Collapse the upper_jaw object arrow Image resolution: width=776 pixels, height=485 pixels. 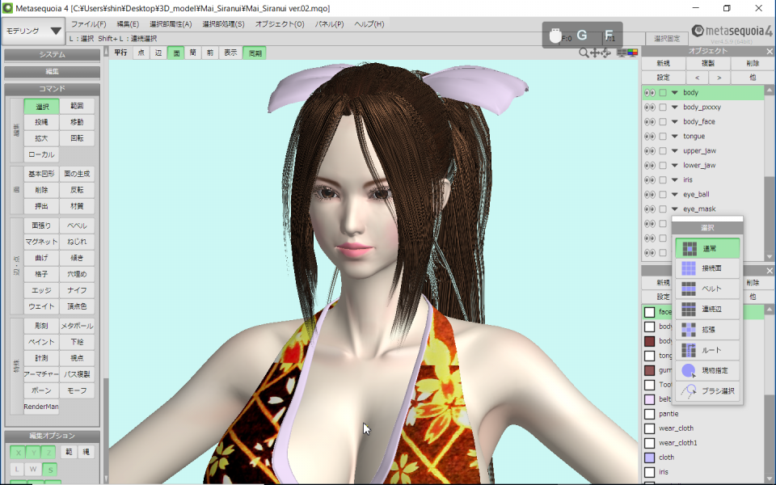674,151
